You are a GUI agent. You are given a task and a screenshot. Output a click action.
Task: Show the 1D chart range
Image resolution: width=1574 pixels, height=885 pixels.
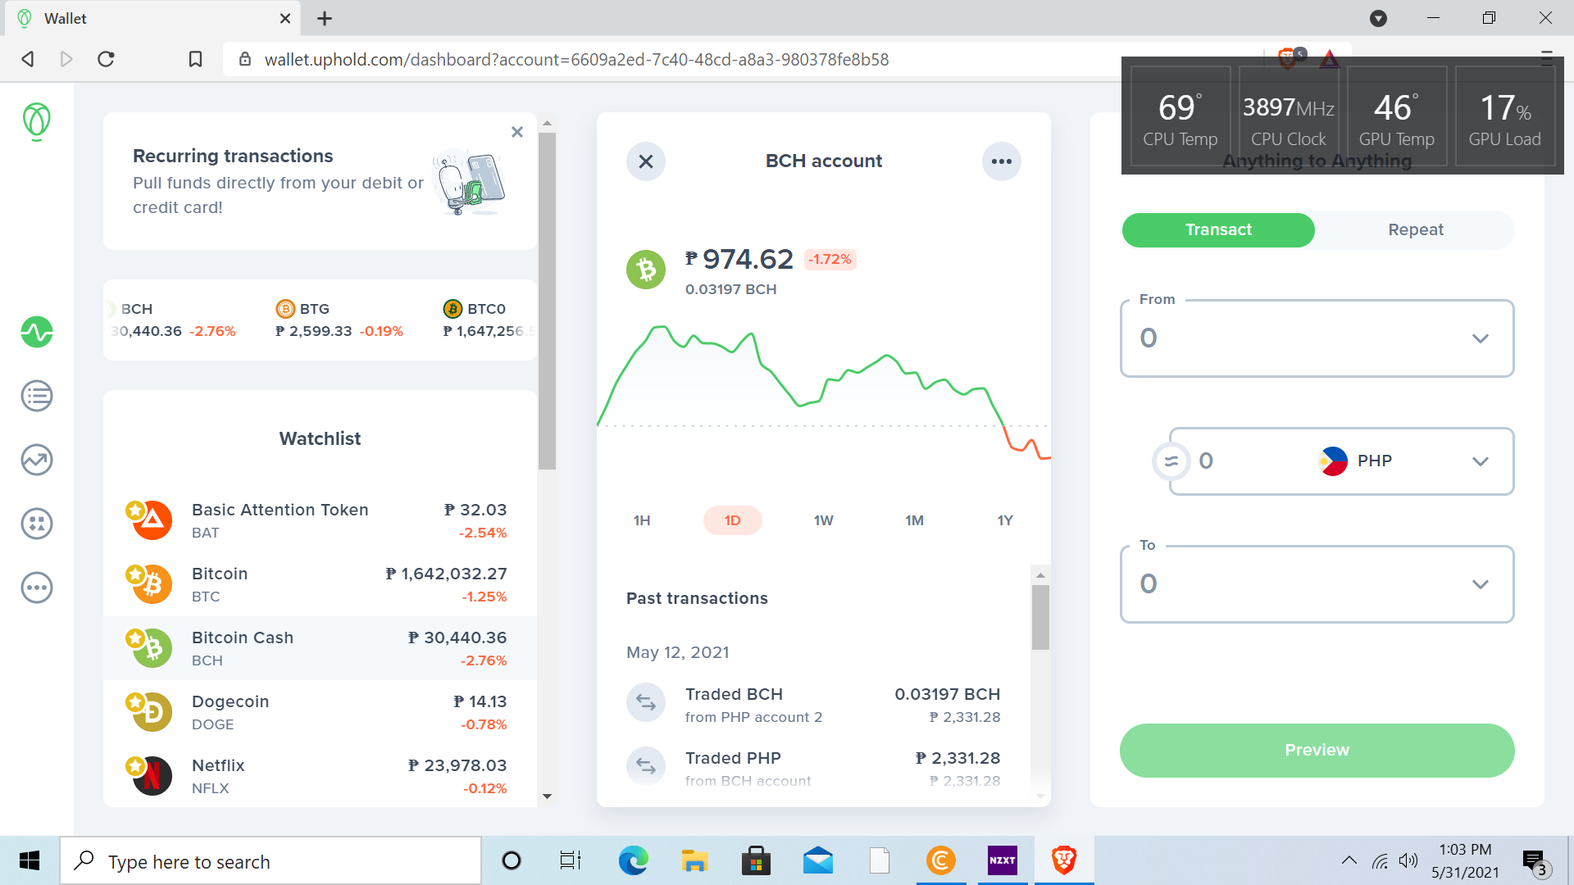coord(733,520)
